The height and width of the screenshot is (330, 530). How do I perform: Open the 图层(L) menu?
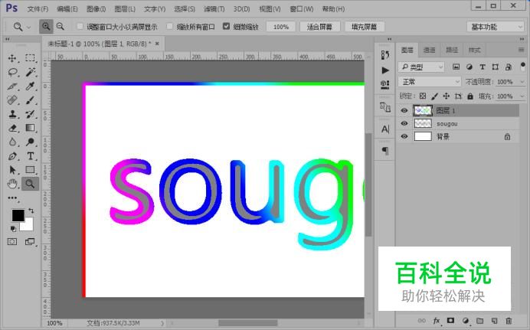[x=125, y=9]
